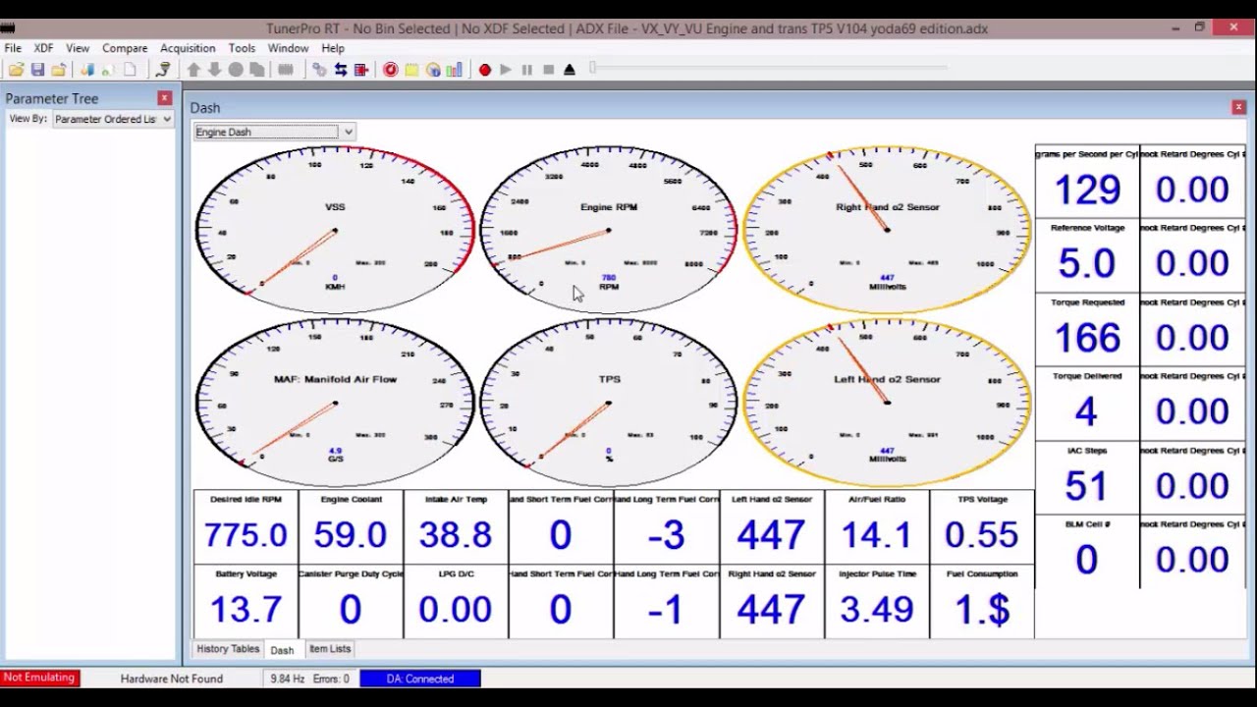Click the play playback button
This screenshot has height=707, width=1257.
506,70
